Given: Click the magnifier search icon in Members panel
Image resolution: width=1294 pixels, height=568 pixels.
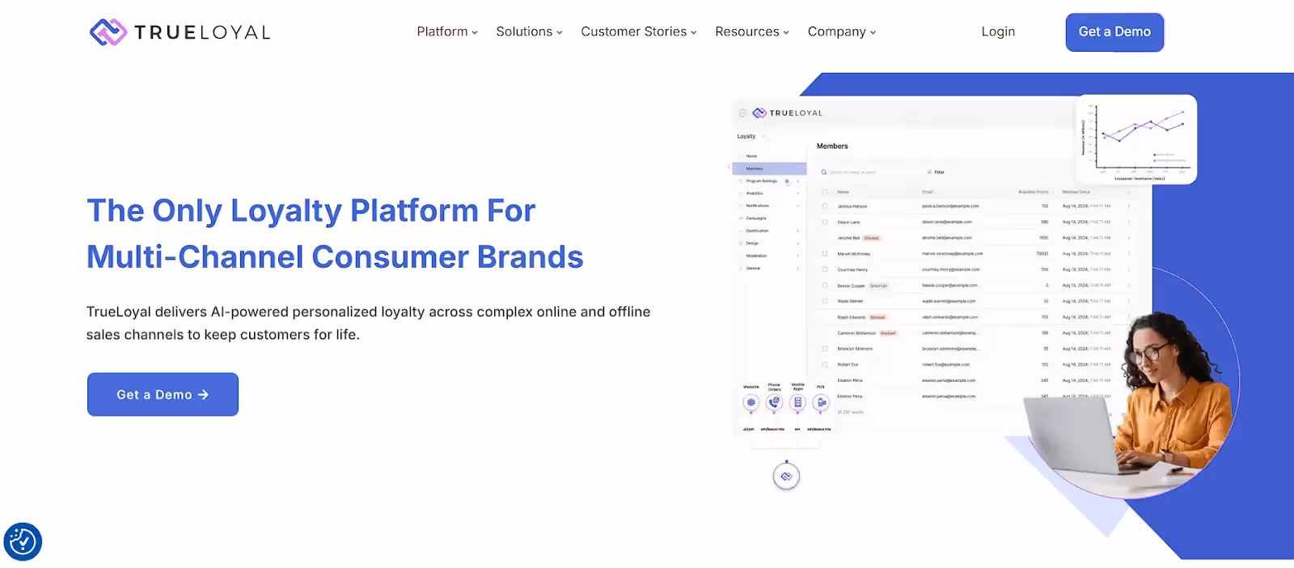Looking at the screenshot, I should point(824,172).
